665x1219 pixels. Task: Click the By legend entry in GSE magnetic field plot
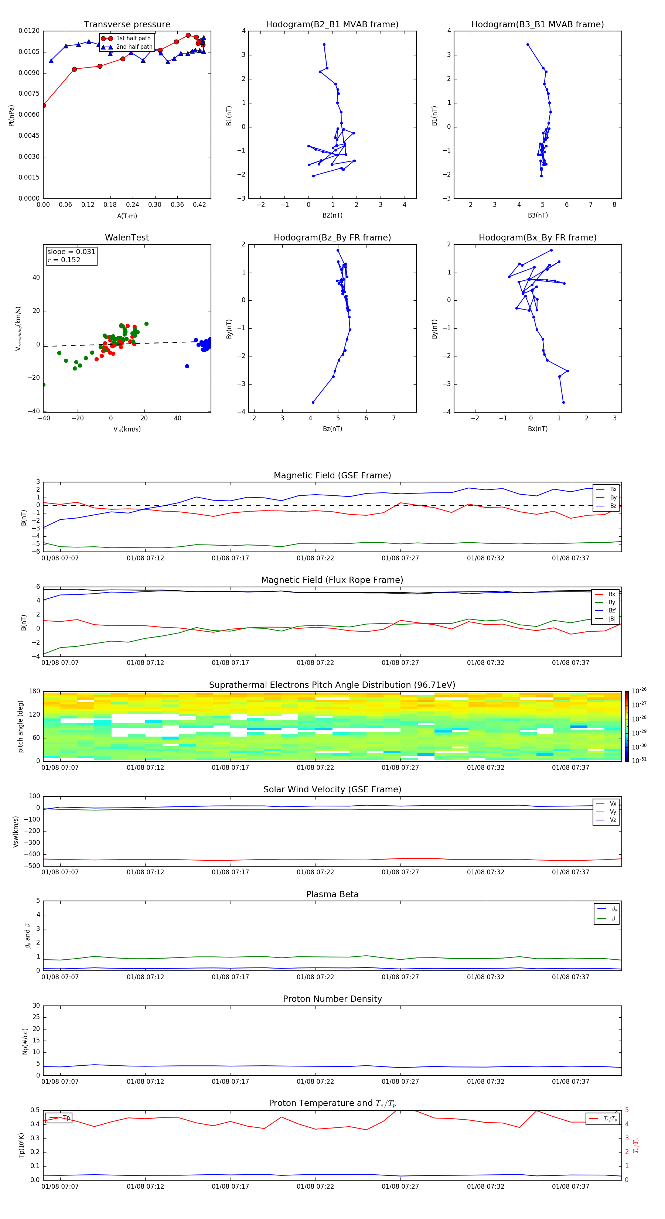click(x=606, y=498)
